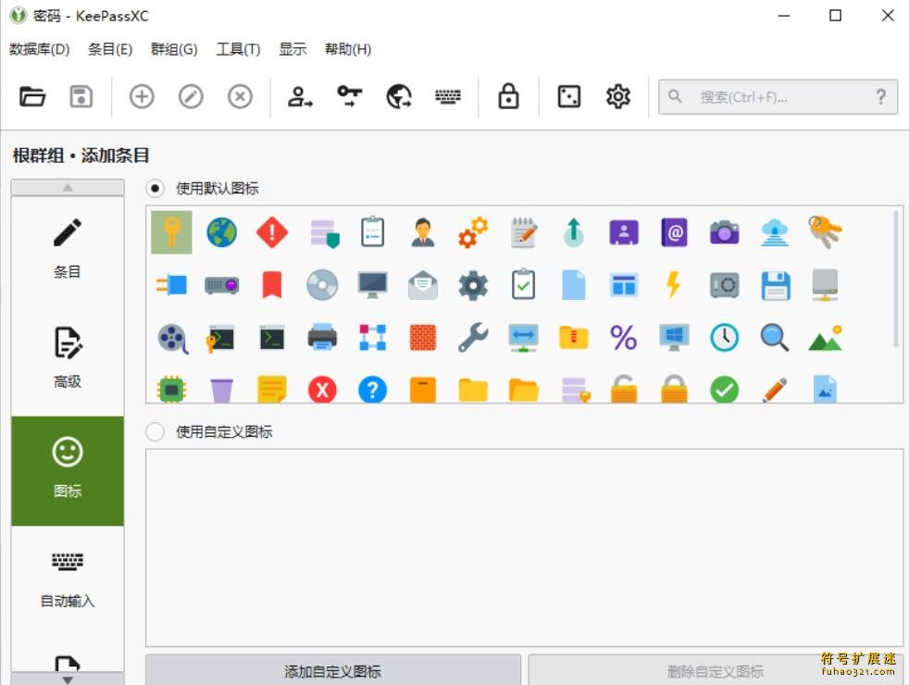Open the 显示 menu
This screenshot has height=685, width=909.
click(293, 49)
